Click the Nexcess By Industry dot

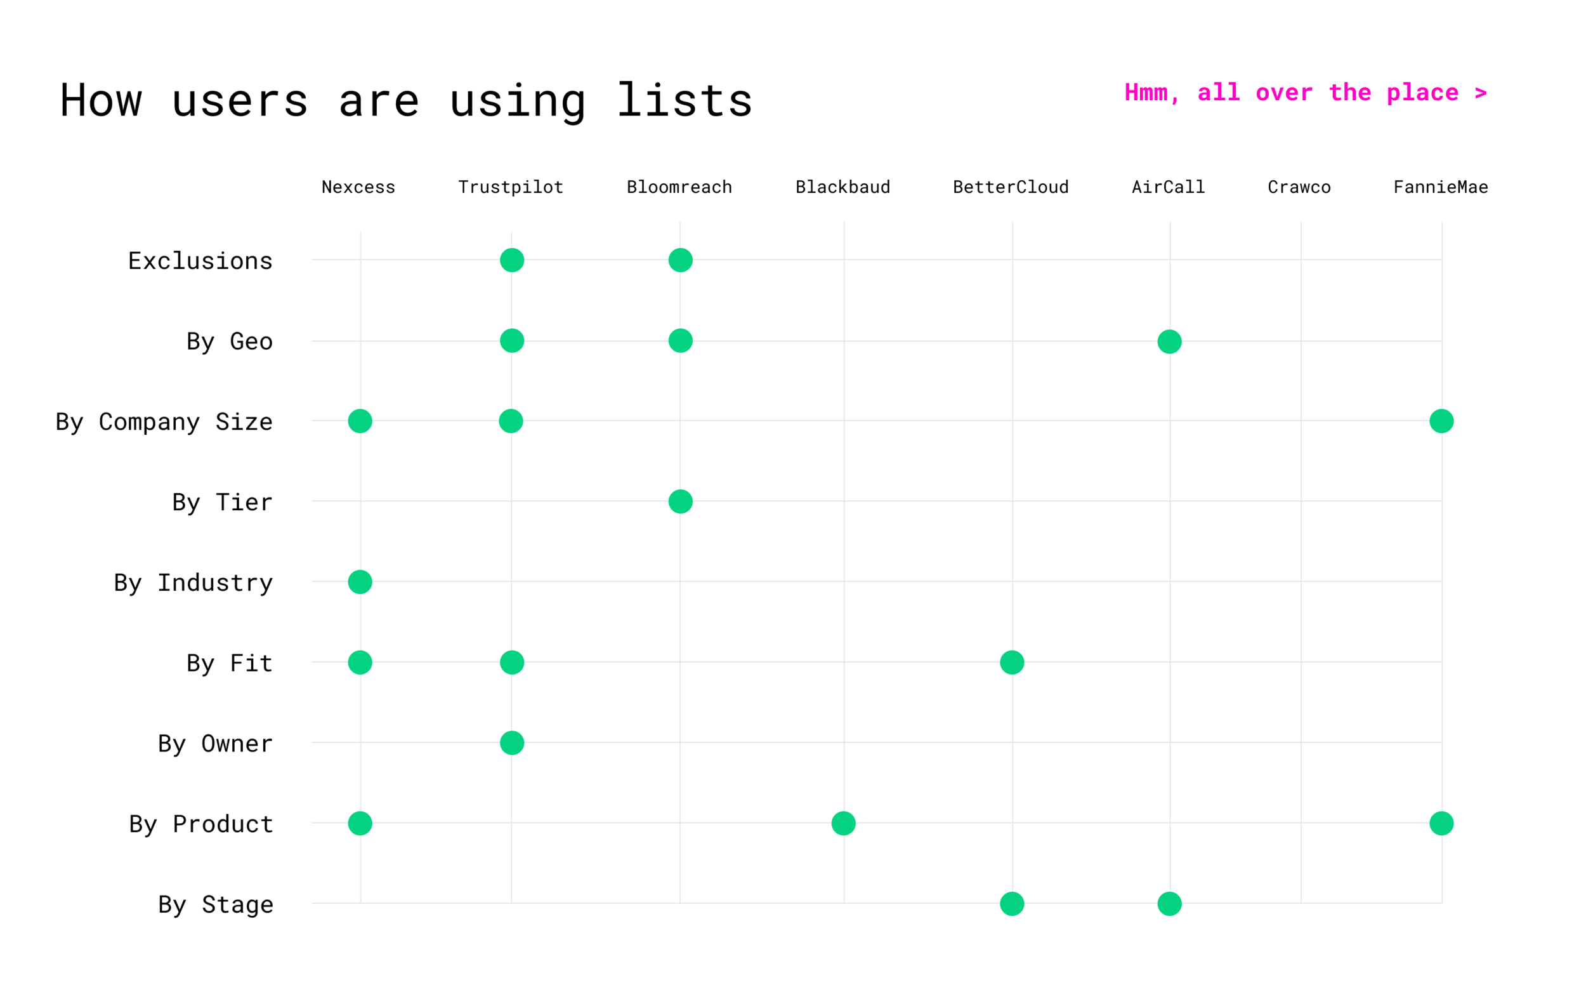[x=360, y=581]
